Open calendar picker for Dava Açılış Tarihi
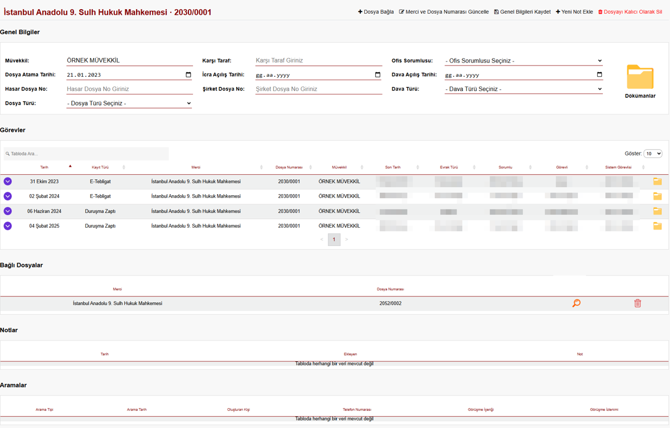Viewport: 670px width, 428px height. 599,75
